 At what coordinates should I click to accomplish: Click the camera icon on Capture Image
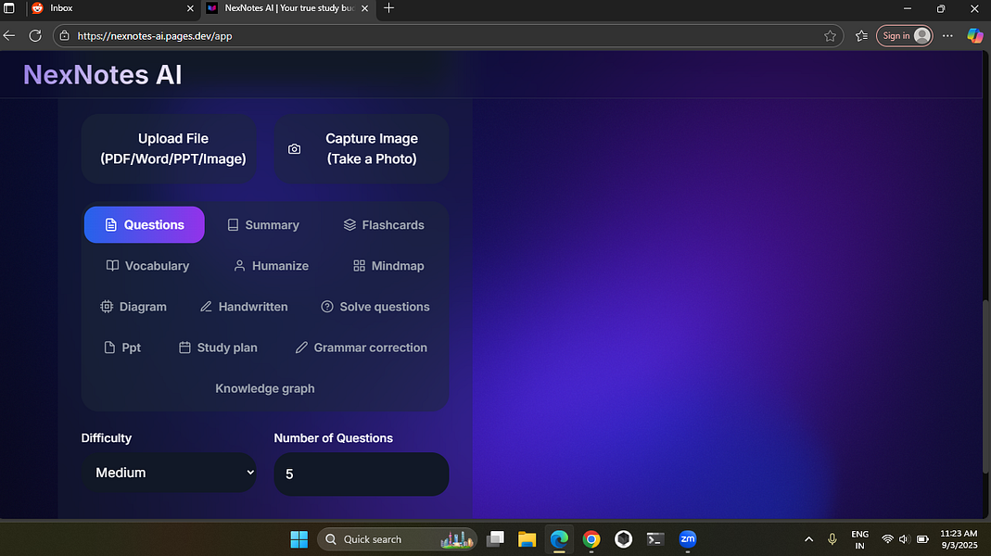coord(294,148)
